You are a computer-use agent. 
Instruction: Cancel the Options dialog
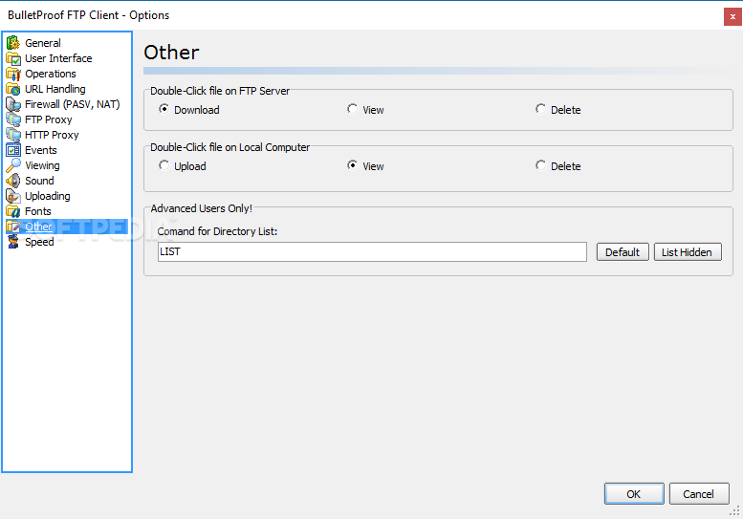coord(699,494)
